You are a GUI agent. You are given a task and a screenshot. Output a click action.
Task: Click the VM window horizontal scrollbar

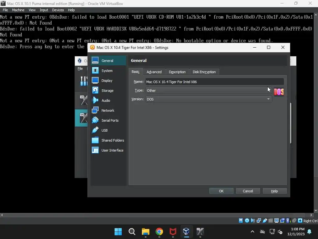tap(155, 215)
